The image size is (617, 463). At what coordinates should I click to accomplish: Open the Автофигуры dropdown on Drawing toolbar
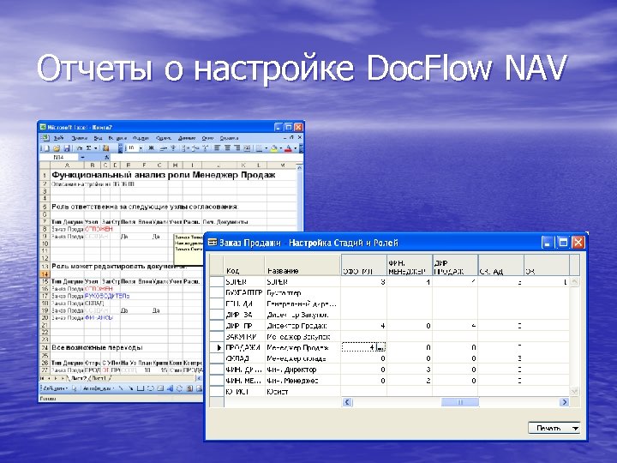click(x=98, y=388)
